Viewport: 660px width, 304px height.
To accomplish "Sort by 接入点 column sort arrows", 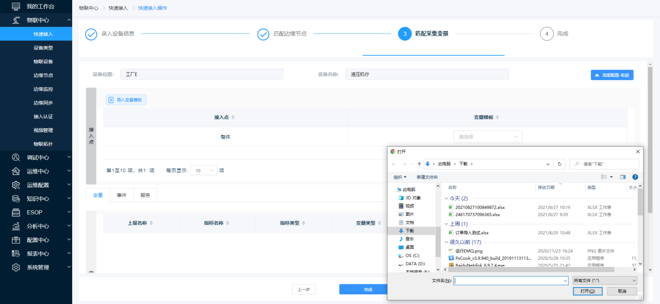I will click(233, 117).
